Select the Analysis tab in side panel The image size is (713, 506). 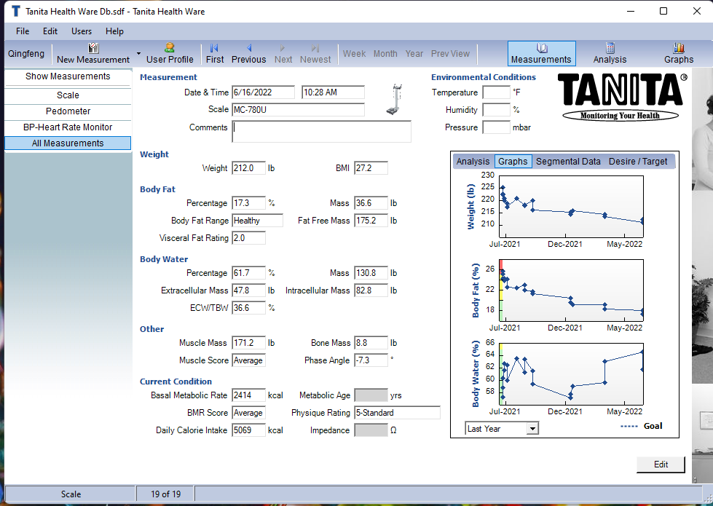pyautogui.click(x=473, y=162)
